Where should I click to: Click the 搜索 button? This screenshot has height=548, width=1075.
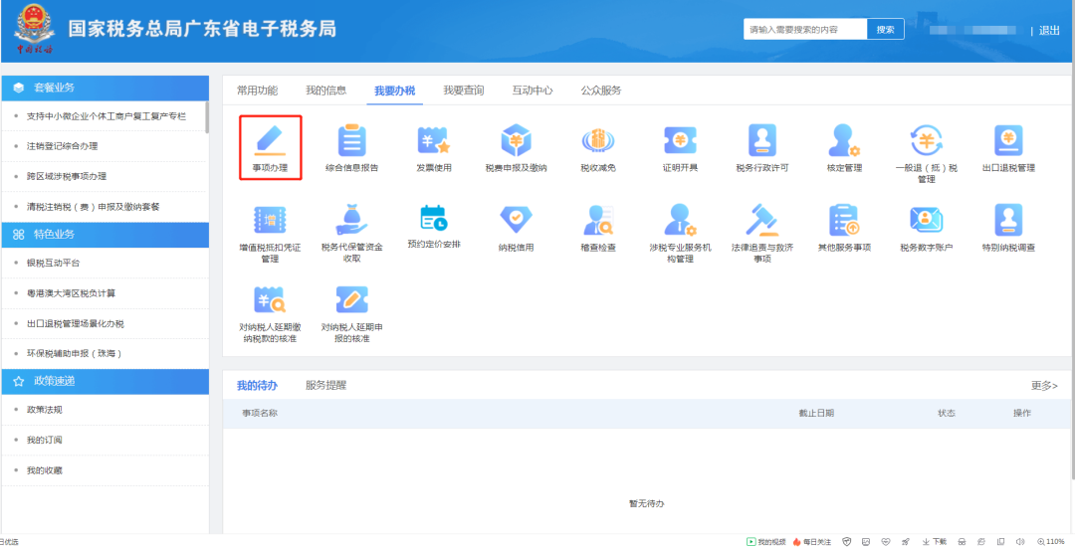[x=885, y=30]
